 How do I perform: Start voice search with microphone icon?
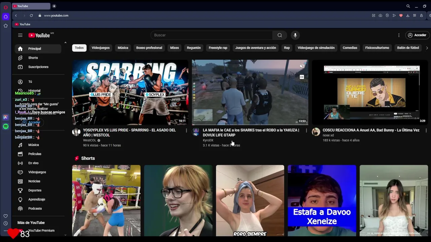point(295,35)
